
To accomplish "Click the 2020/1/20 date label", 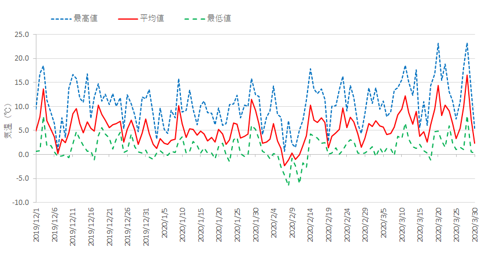I will 219,225.
